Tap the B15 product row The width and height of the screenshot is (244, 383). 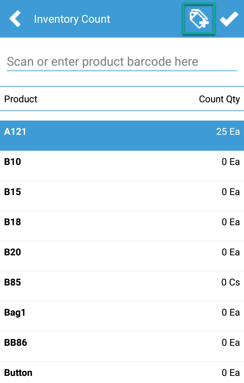(x=122, y=192)
